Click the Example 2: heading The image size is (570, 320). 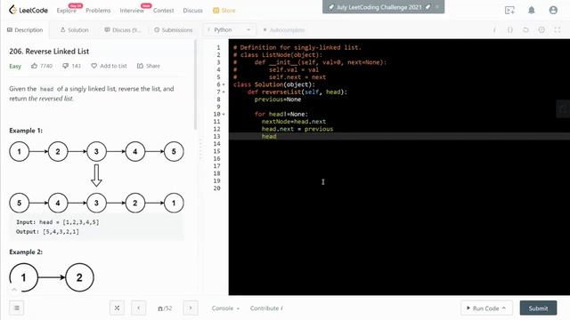(26, 252)
